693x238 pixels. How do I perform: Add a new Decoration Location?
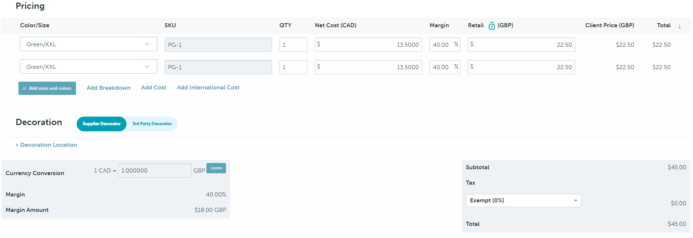pyautogui.click(x=46, y=145)
